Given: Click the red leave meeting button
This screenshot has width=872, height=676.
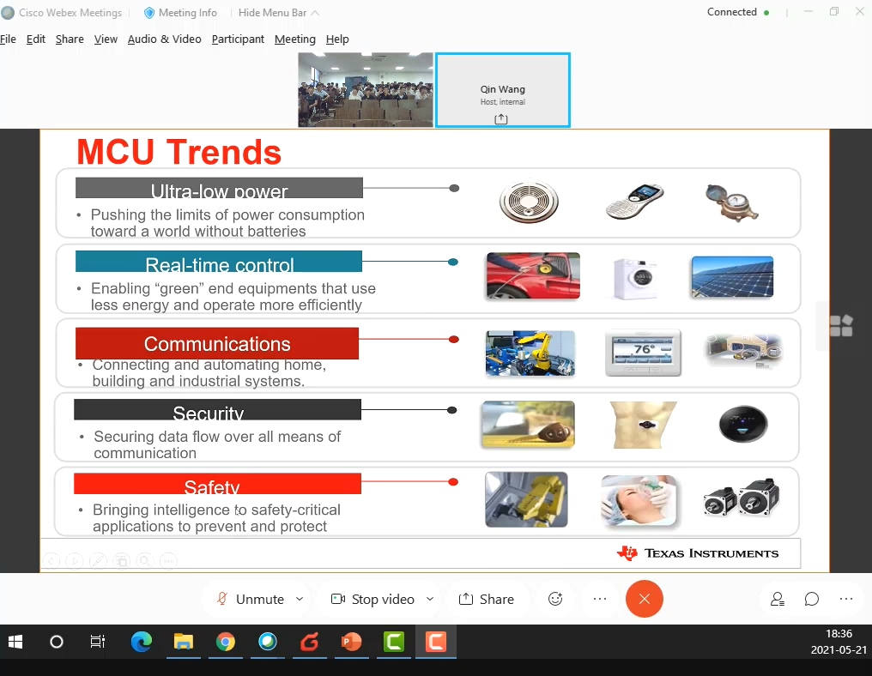Looking at the screenshot, I should coord(645,599).
